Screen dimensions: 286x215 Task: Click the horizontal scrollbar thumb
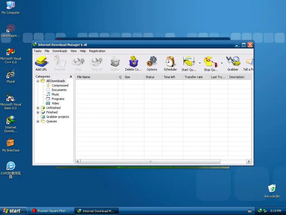150,162
